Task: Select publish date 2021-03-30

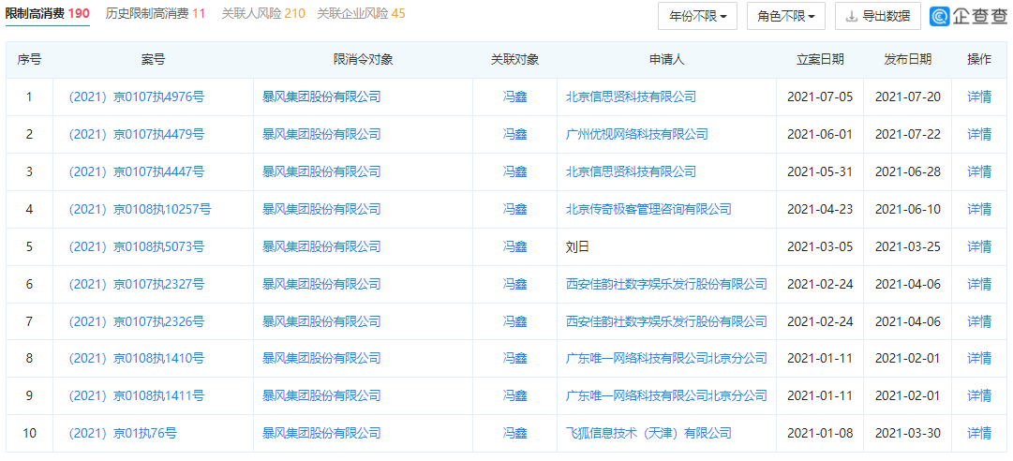Action: click(x=908, y=433)
